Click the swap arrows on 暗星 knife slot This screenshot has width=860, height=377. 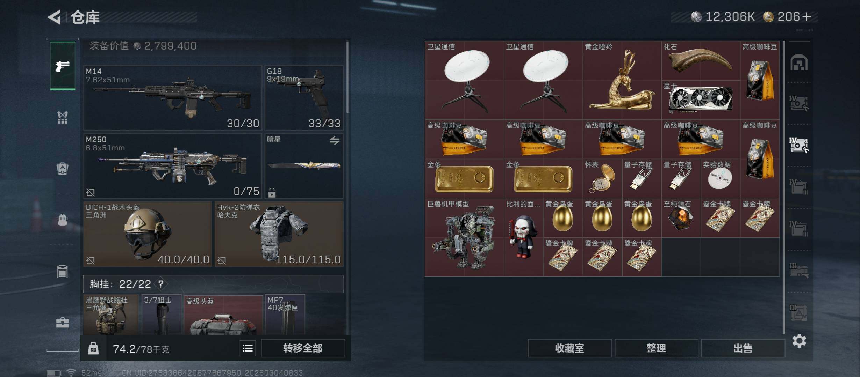pos(335,140)
